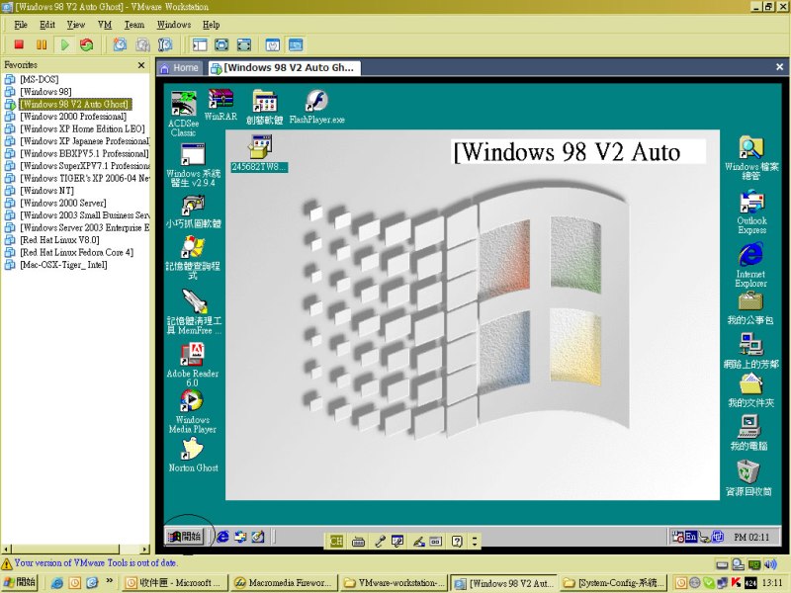Expand host quick launch overflow chevron
Image resolution: width=791 pixels, height=593 pixels.
point(110,581)
